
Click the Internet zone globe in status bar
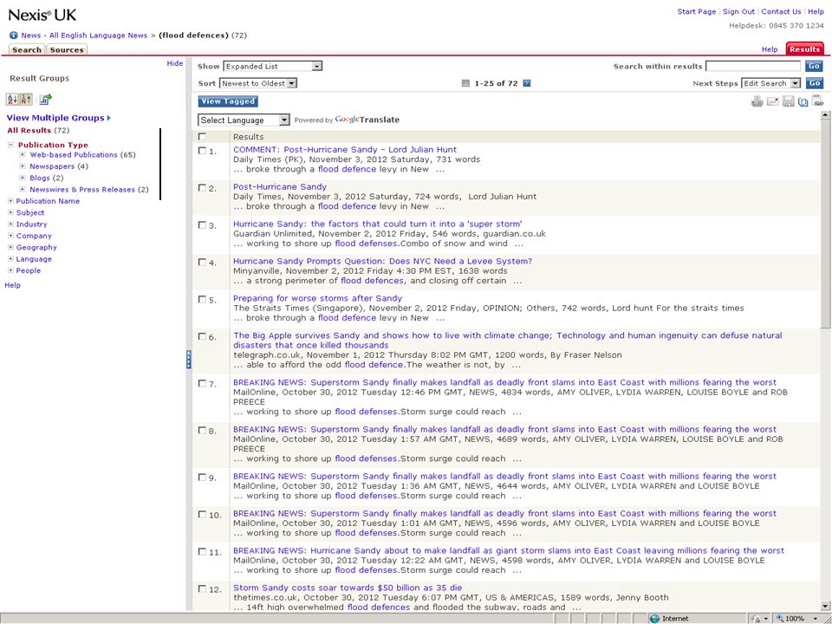(x=655, y=618)
